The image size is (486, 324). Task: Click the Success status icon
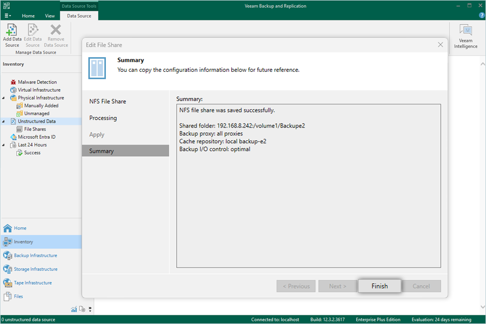pyautogui.click(x=19, y=153)
